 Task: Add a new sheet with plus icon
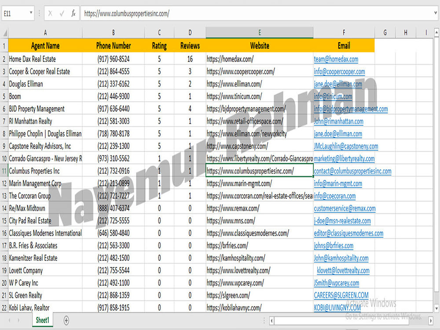[x=66, y=320]
